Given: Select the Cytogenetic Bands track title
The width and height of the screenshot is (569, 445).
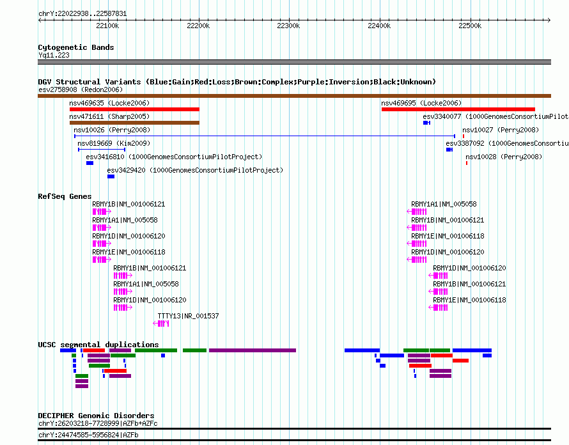Looking at the screenshot, I should pyautogui.click(x=76, y=47).
